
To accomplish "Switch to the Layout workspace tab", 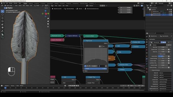I will (x=25, y=4).
